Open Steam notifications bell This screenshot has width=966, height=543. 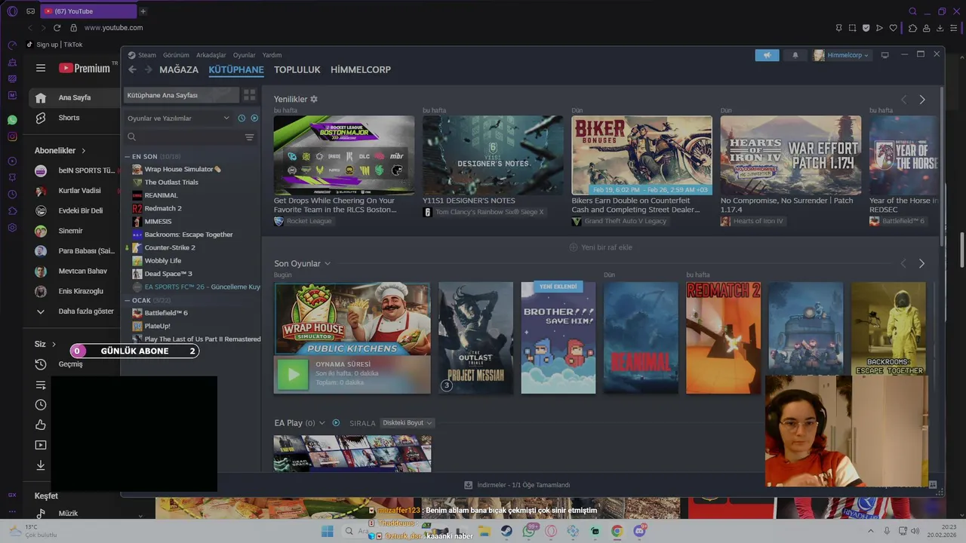pyautogui.click(x=795, y=55)
